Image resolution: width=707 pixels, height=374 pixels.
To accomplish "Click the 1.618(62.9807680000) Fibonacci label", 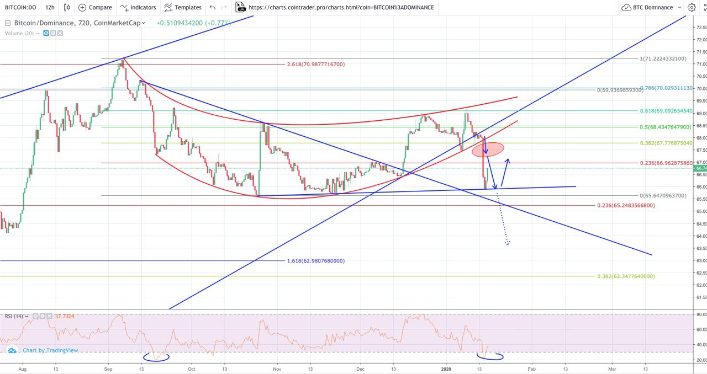I will tap(316, 260).
